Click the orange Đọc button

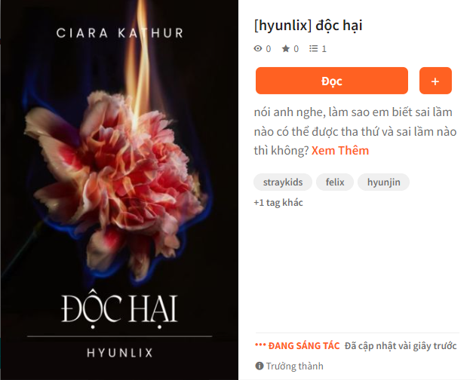331,81
